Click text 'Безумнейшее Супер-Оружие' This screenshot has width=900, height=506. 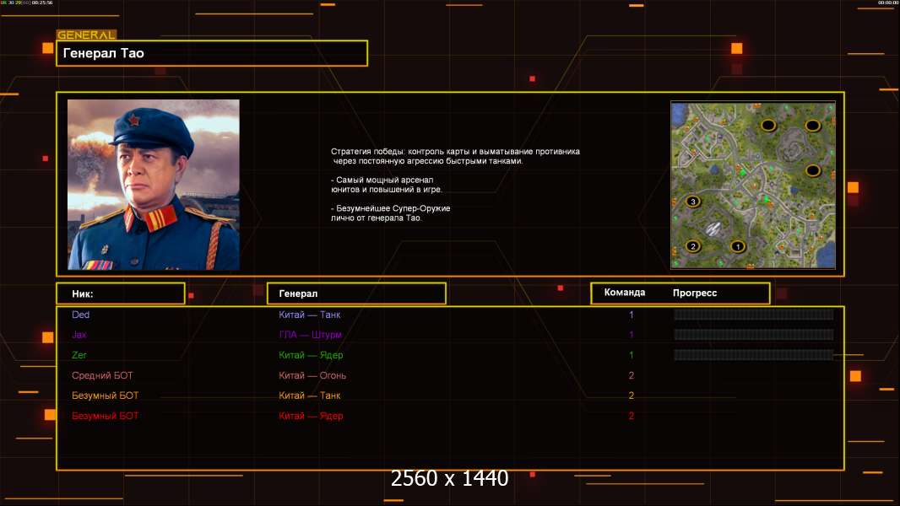point(393,208)
